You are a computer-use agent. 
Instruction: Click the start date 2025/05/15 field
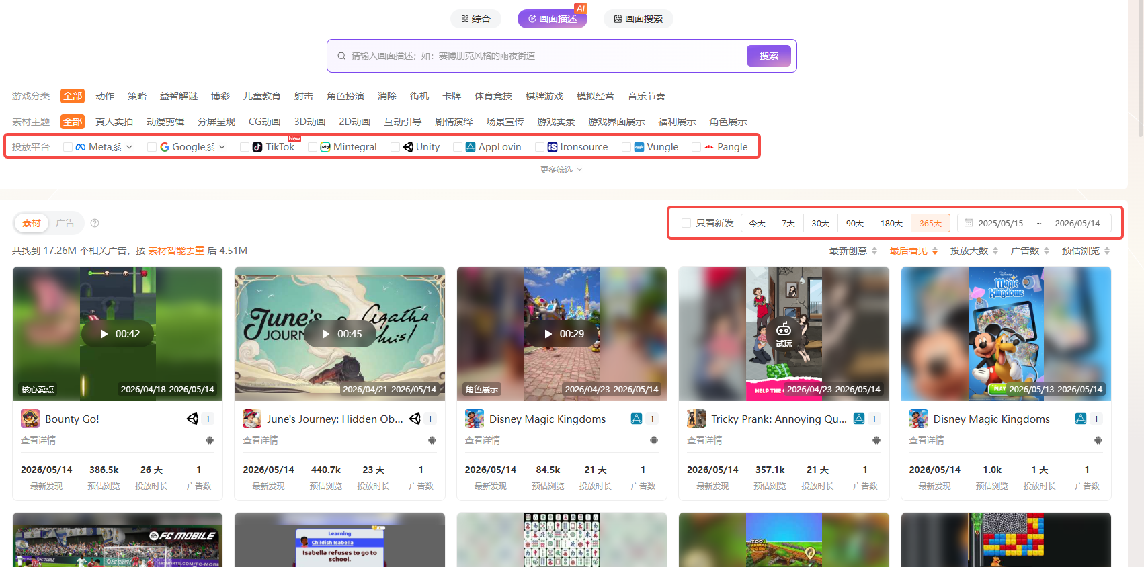[1001, 223]
